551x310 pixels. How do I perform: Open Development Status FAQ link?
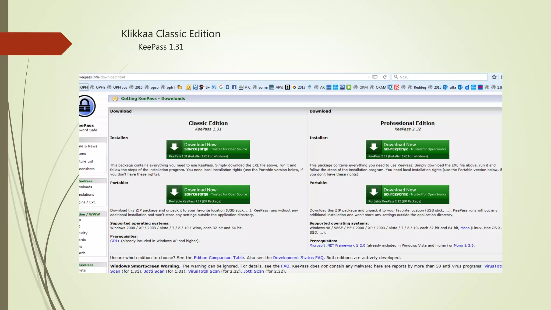coord(298,258)
